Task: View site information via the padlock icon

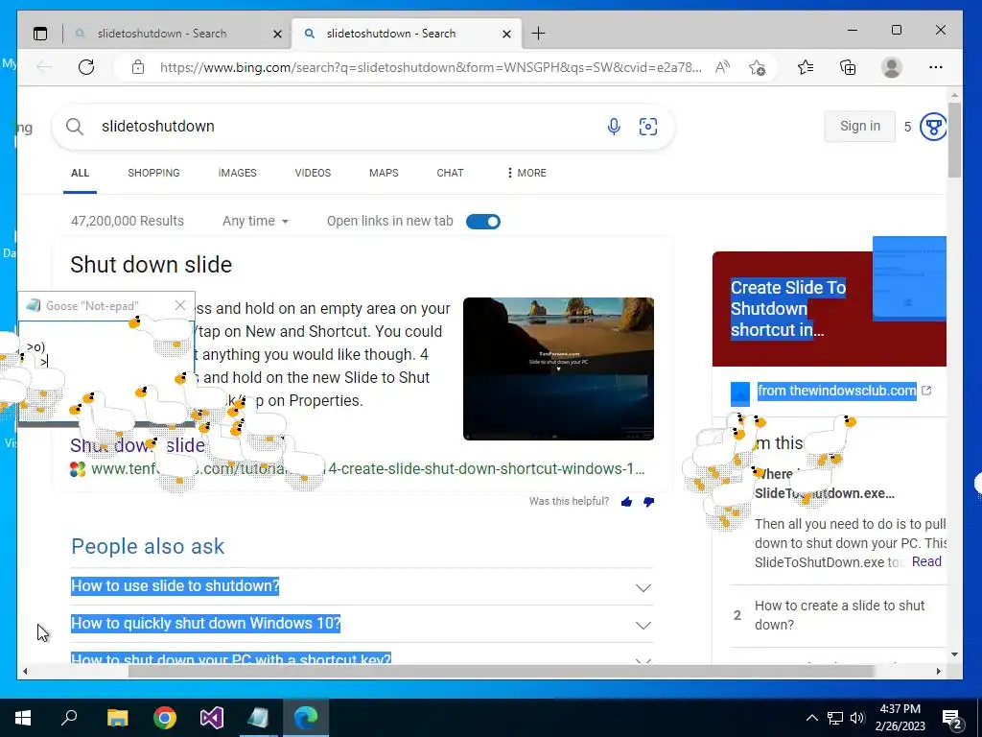Action: point(138,67)
